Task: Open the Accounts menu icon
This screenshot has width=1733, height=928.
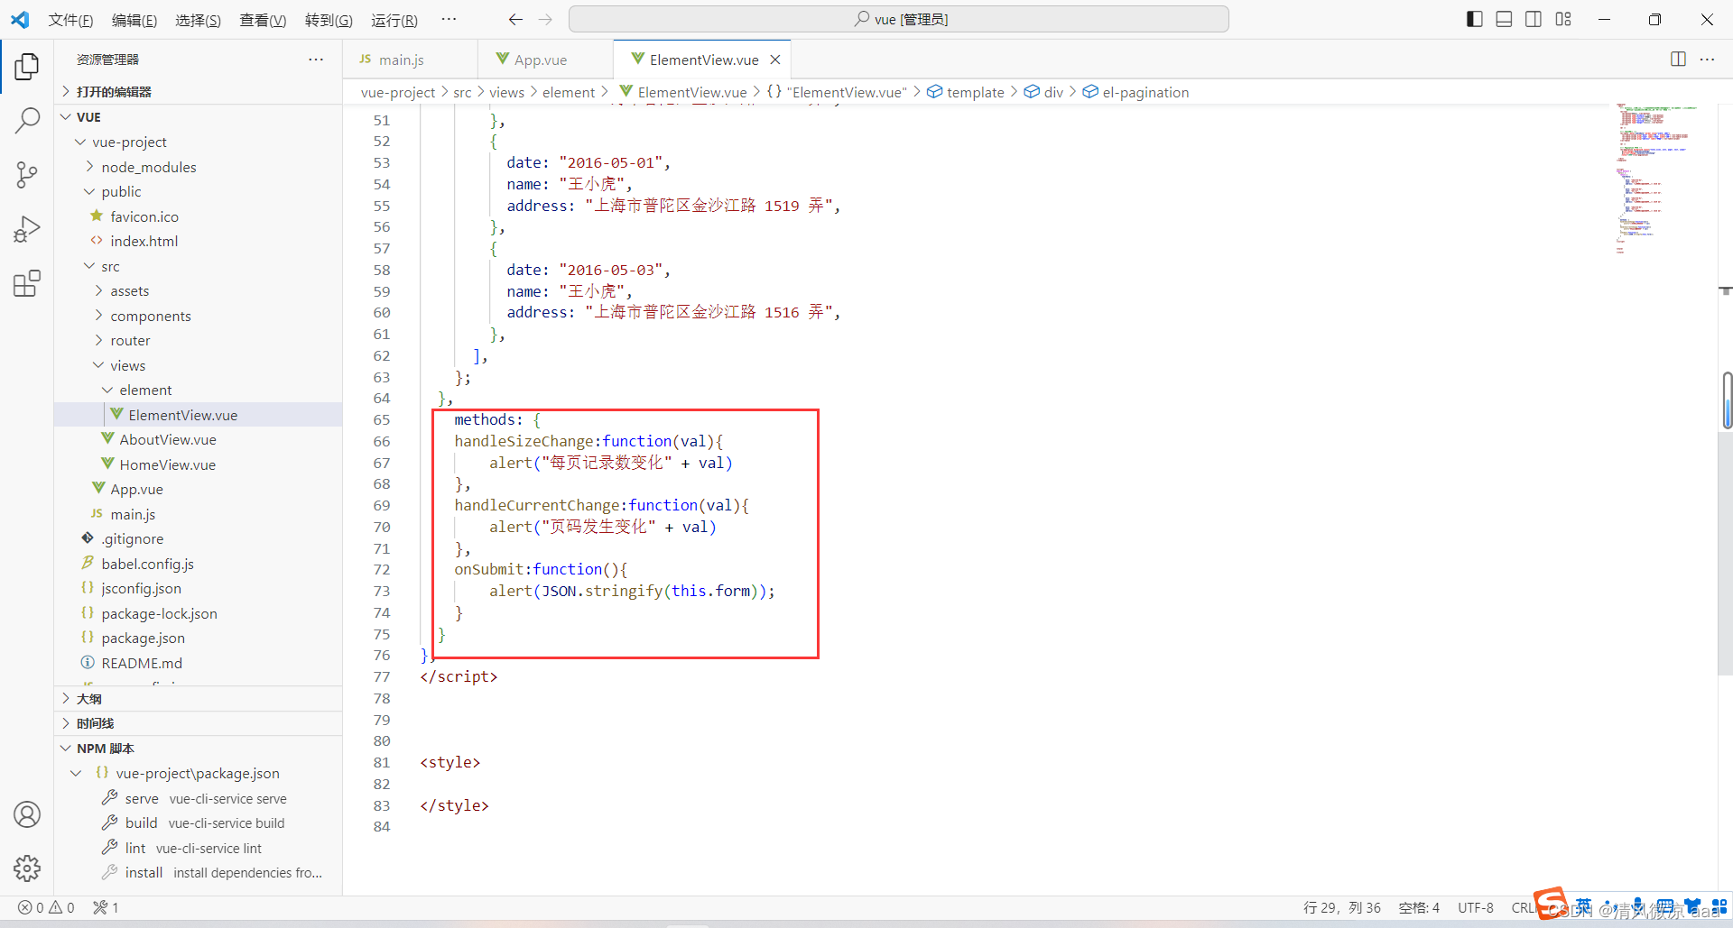Action: tap(27, 814)
